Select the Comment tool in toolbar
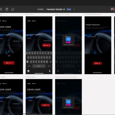Image resolution: width=115 pixels, height=115 pixels. [x=13, y=9]
